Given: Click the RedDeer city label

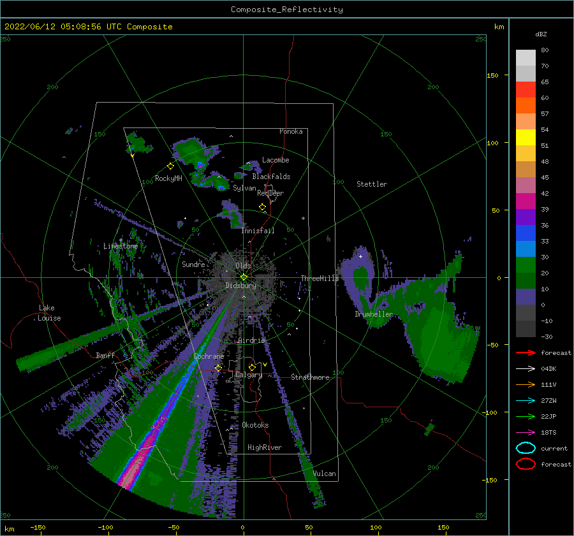Looking at the screenshot, I should point(270,193).
